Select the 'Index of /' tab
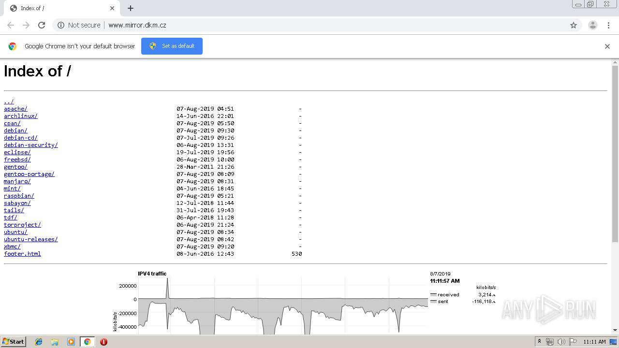The width and height of the screenshot is (619, 348). point(63,8)
